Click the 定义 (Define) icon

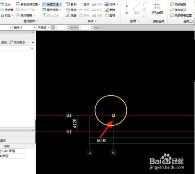coord(2,4)
